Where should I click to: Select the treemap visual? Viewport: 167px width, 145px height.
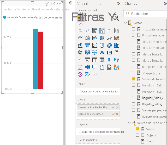coord(117,45)
